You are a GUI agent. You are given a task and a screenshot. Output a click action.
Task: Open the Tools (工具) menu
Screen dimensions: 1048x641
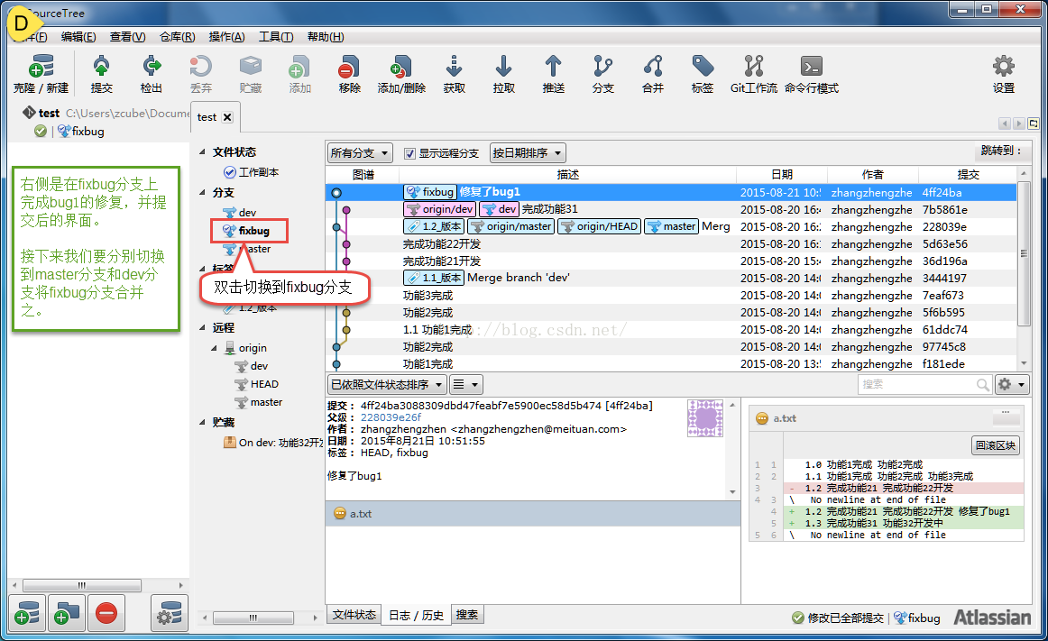click(276, 37)
